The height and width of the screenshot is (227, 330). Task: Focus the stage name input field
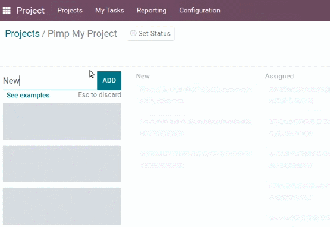coord(50,81)
